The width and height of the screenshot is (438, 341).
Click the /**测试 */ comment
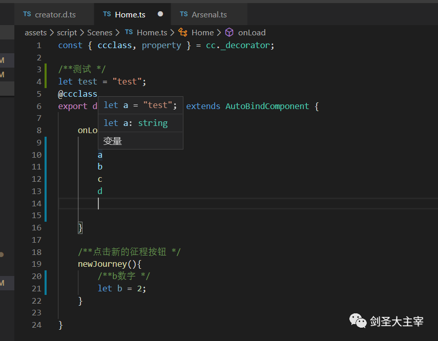[82, 69]
